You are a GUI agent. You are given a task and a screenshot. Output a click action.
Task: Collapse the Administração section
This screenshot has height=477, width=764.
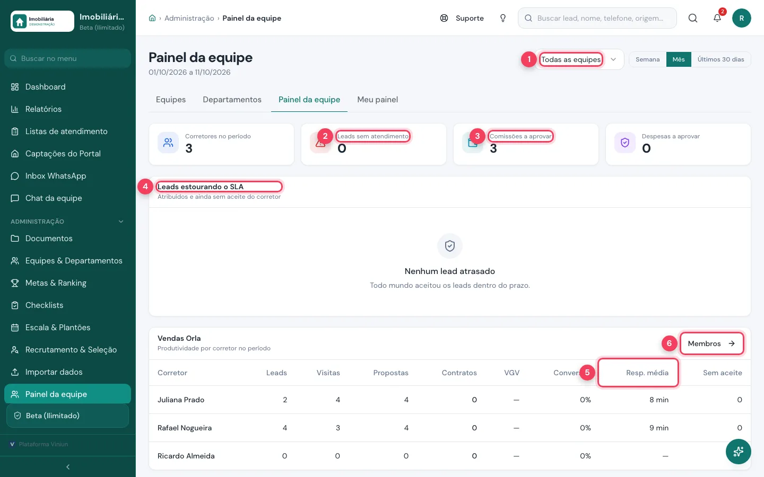click(x=67, y=222)
